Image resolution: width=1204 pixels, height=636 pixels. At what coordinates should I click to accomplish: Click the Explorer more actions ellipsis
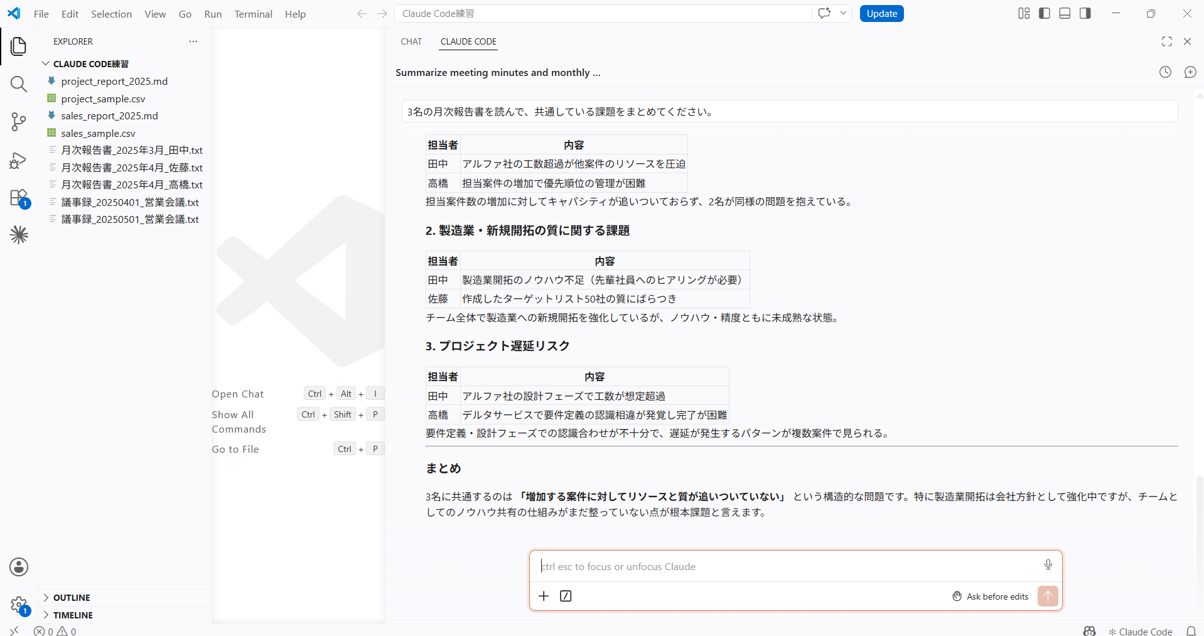coord(193,41)
